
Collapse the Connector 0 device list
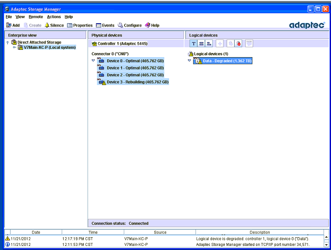coord(93,60)
